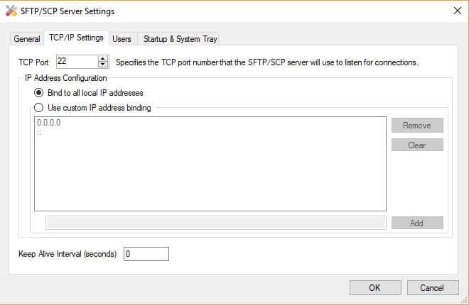Switch to the General tab
The height and width of the screenshot is (305, 469).
[27, 39]
